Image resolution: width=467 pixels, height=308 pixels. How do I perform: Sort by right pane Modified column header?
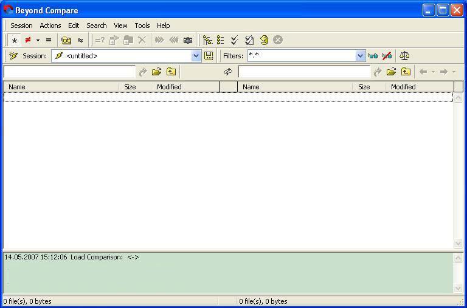pos(420,87)
